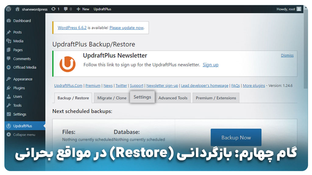Open the Howdy, root account menu

pos(288,9)
